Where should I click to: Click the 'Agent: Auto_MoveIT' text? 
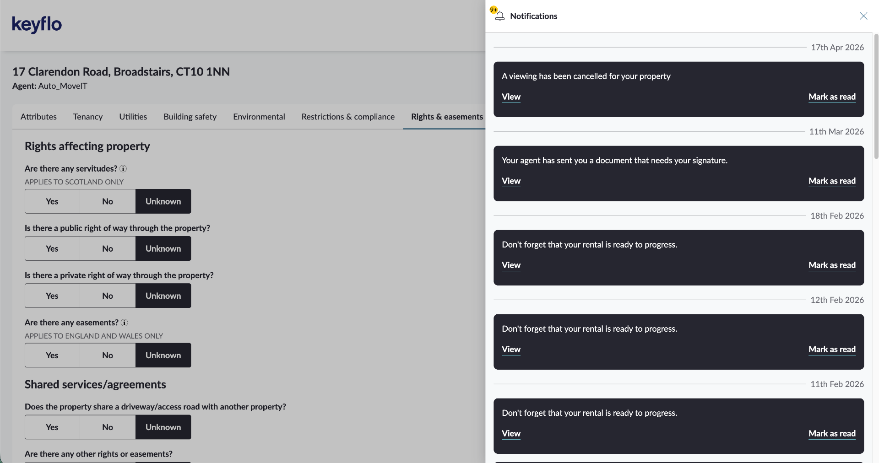[49, 86]
